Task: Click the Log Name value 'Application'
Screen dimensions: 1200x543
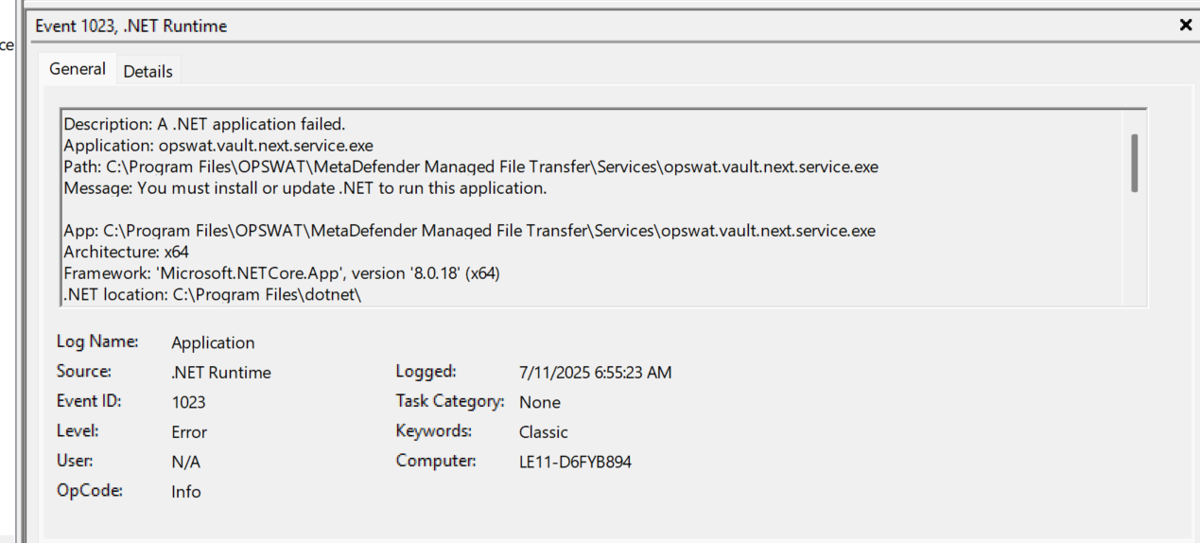Action: tap(213, 342)
